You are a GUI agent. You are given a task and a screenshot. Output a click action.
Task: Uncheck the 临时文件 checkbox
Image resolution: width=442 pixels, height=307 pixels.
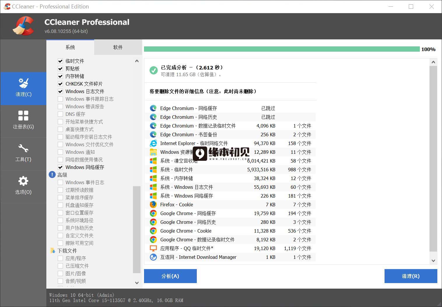[x=60, y=61]
